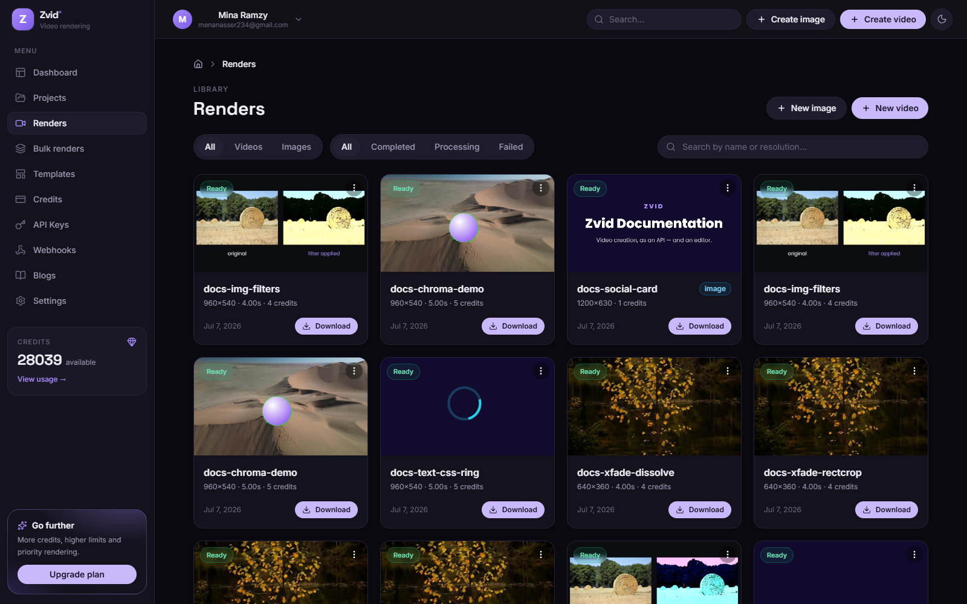967x604 pixels.
Task: Download the second docs-img-filters render
Action: (887, 326)
